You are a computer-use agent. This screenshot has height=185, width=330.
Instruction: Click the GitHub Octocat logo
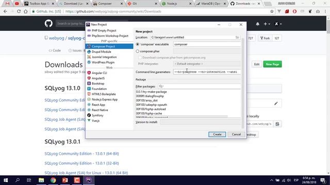tap(48, 23)
